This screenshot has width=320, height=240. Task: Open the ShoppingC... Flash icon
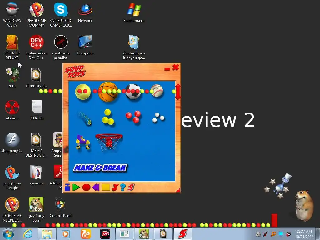coord(12,142)
